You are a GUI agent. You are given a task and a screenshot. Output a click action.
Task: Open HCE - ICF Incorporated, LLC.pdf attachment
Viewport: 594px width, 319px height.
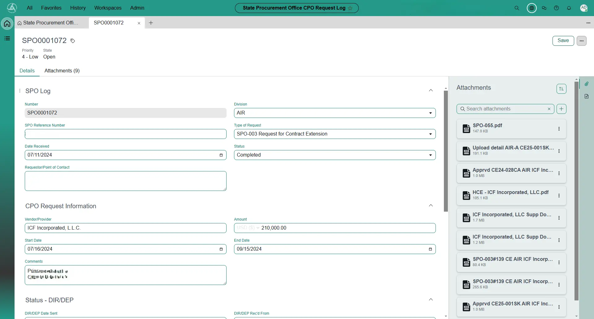coord(511,196)
